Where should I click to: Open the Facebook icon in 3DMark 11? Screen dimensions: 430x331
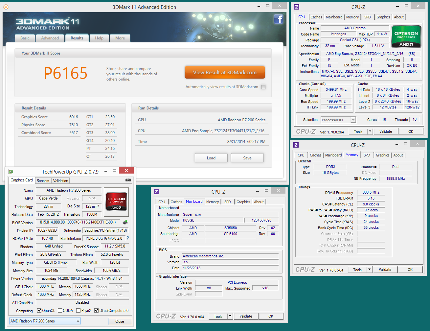tap(278, 19)
